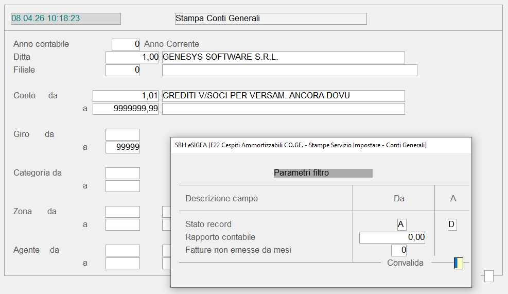Click the GENESYS SOFTWARE S.R.L. name field
The height and width of the screenshot is (294, 508).
coord(283,57)
